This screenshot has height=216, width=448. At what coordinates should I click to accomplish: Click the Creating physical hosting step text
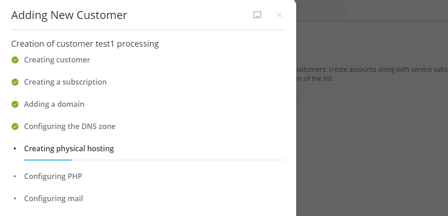pyautogui.click(x=69, y=148)
